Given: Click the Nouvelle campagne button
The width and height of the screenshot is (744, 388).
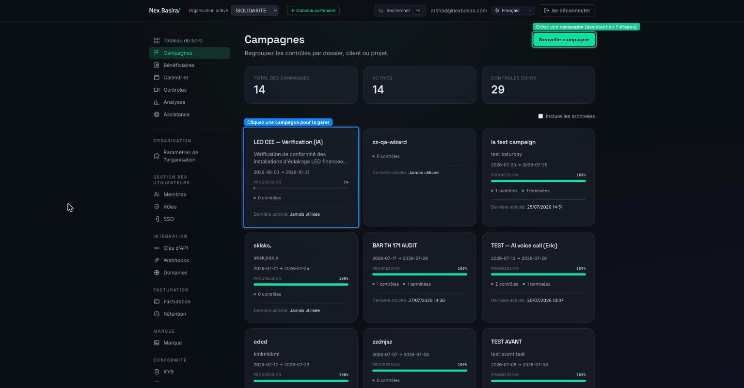Looking at the screenshot, I should click(564, 40).
